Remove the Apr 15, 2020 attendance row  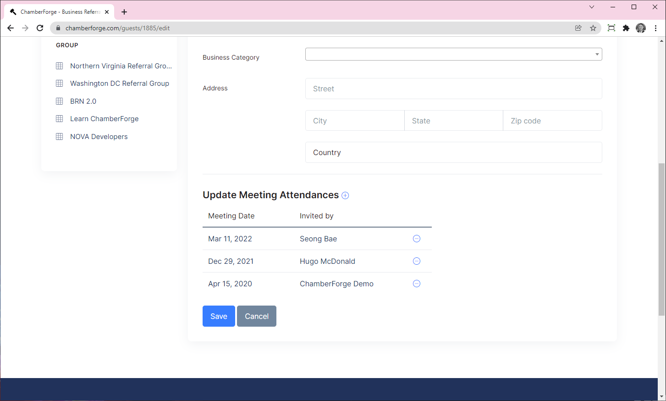(416, 284)
